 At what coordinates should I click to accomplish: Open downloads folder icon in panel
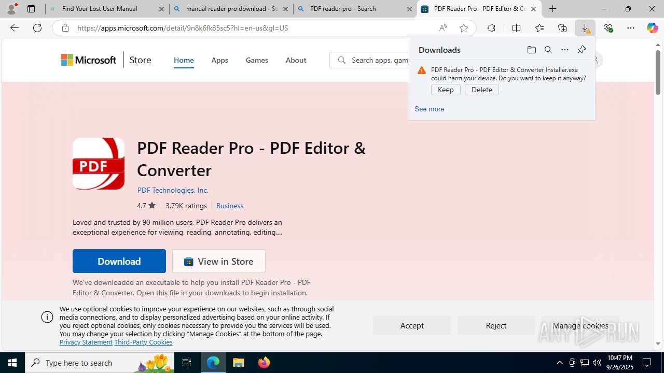531,50
